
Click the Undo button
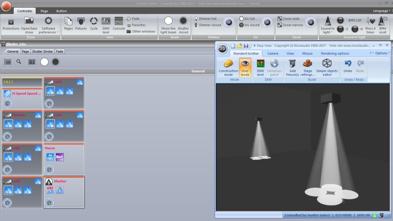pos(348,66)
